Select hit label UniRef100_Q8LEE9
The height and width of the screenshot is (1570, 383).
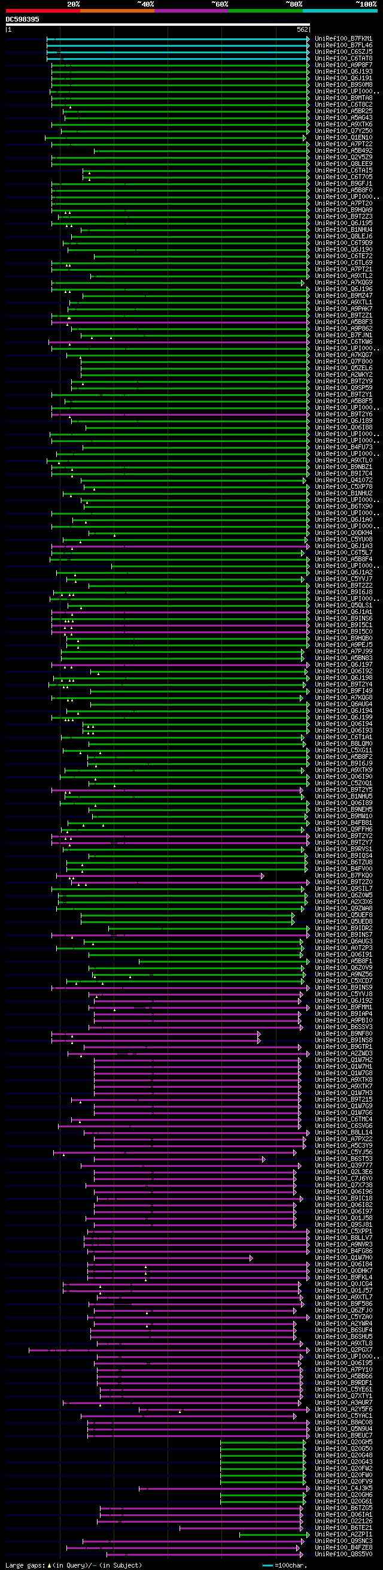[x=344, y=164]
